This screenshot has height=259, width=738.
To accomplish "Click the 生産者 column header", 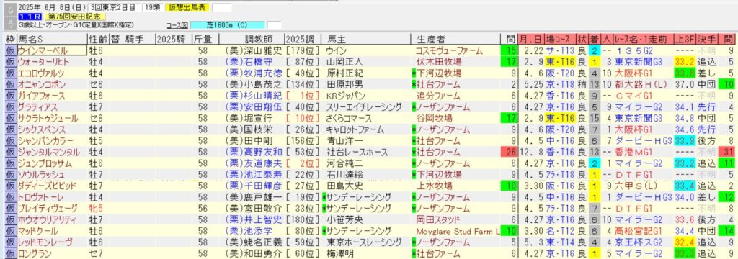I will [455, 40].
